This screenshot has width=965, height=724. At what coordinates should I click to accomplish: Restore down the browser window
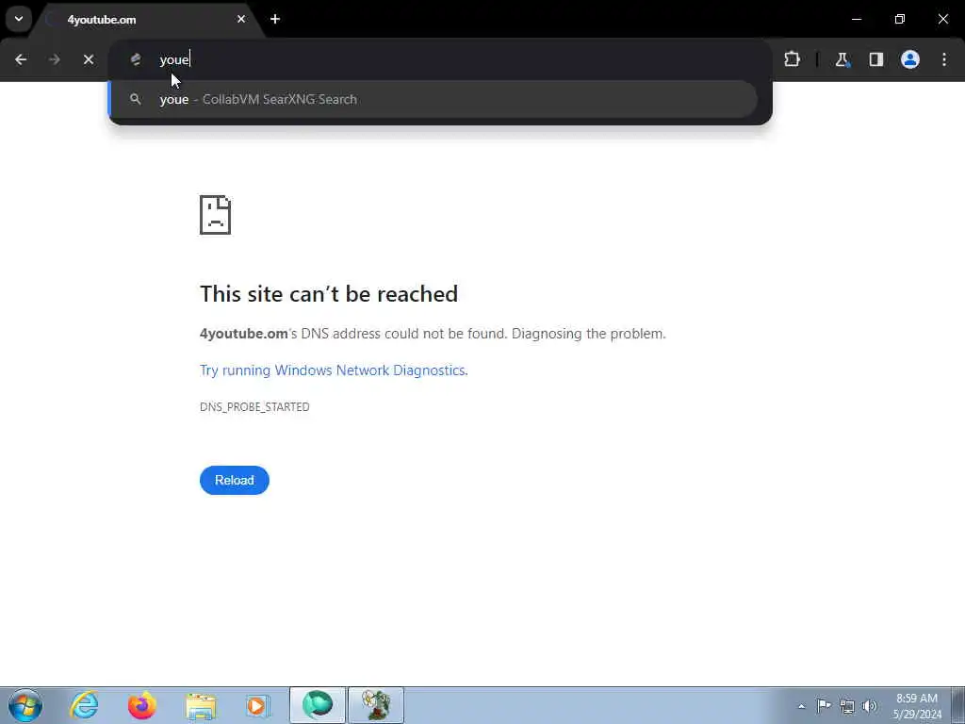pyautogui.click(x=900, y=19)
